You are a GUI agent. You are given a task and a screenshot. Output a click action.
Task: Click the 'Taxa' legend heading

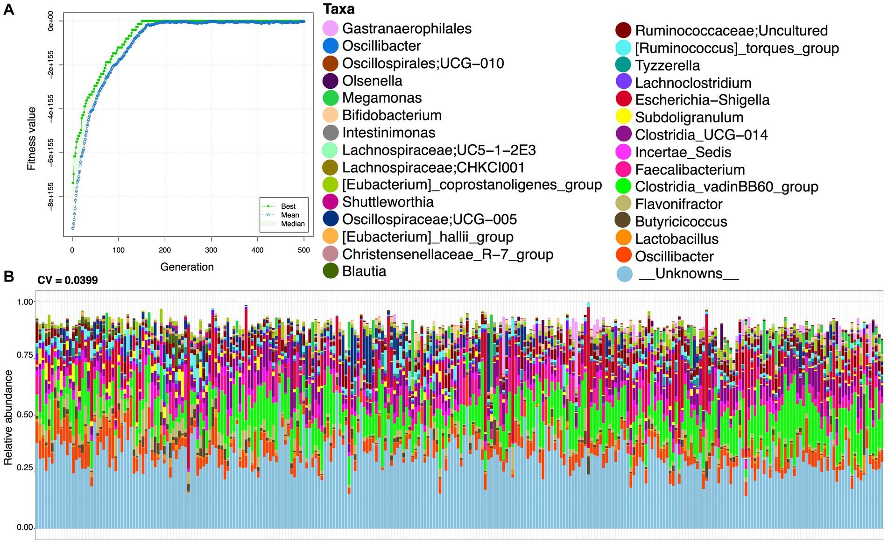click(x=339, y=9)
